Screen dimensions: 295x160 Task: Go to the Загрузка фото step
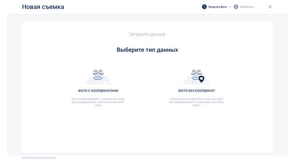pyautogui.click(x=217, y=7)
